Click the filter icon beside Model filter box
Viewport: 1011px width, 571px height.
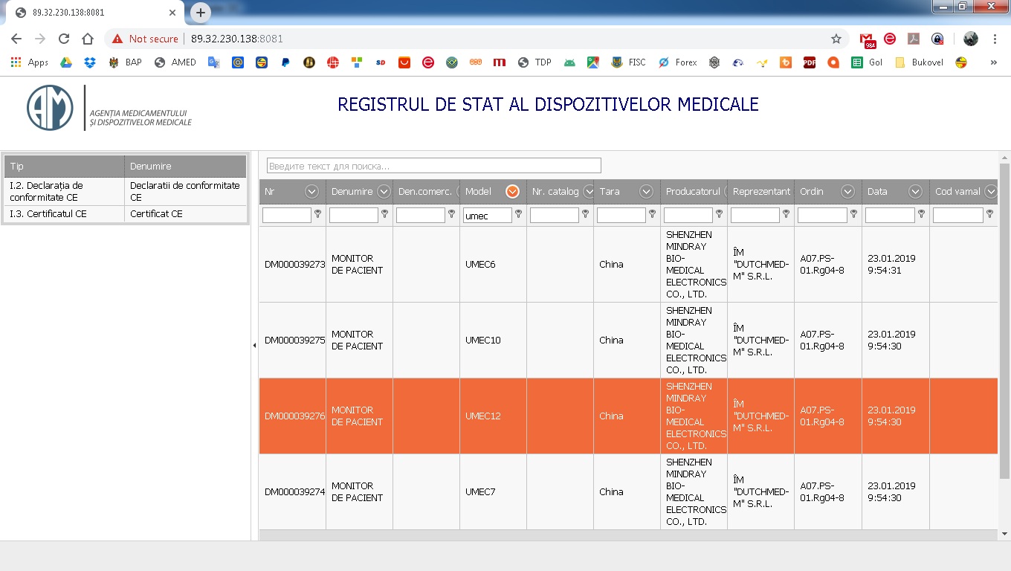[x=519, y=214]
